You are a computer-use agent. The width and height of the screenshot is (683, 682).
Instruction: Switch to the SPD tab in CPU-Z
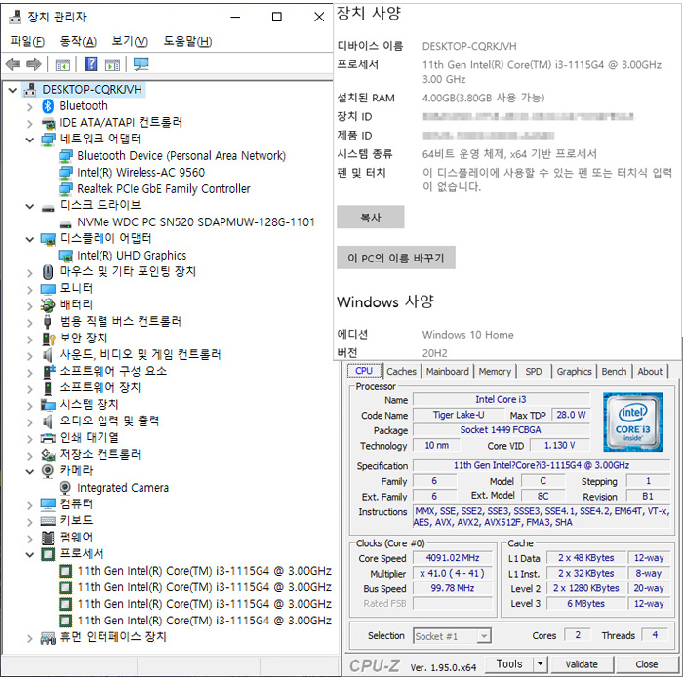coord(533,372)
